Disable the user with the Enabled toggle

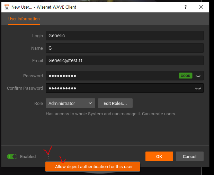click(12, 156)
